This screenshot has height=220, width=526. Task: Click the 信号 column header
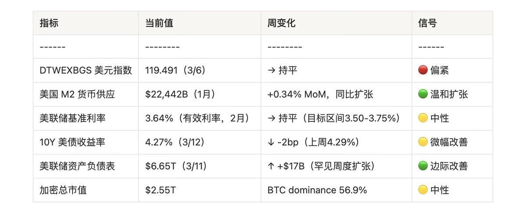427,23
